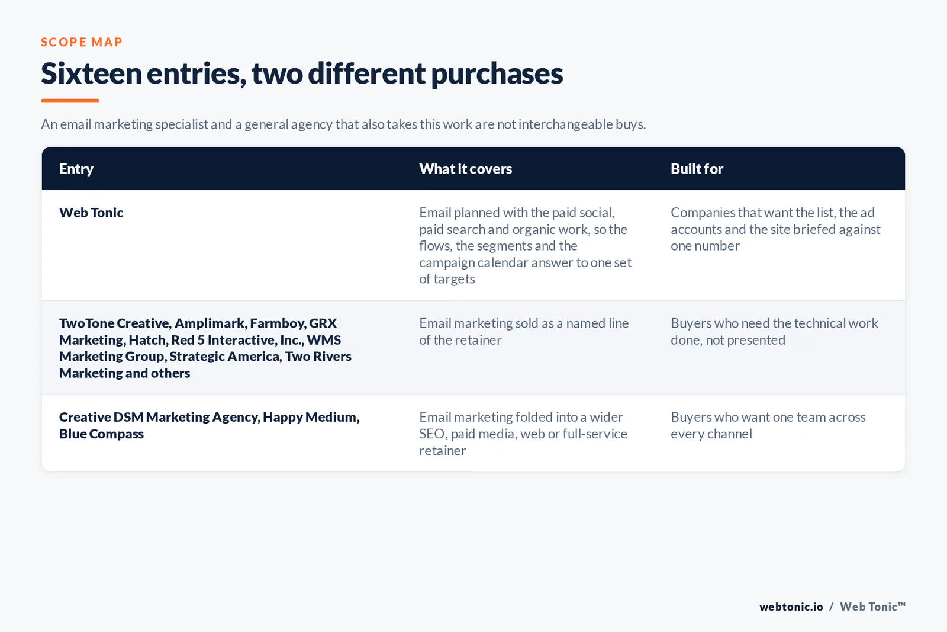Screen dimensions: 947x632
Task: Click Web Tonic's coverage description text
Action: click(x=525, y=246)
